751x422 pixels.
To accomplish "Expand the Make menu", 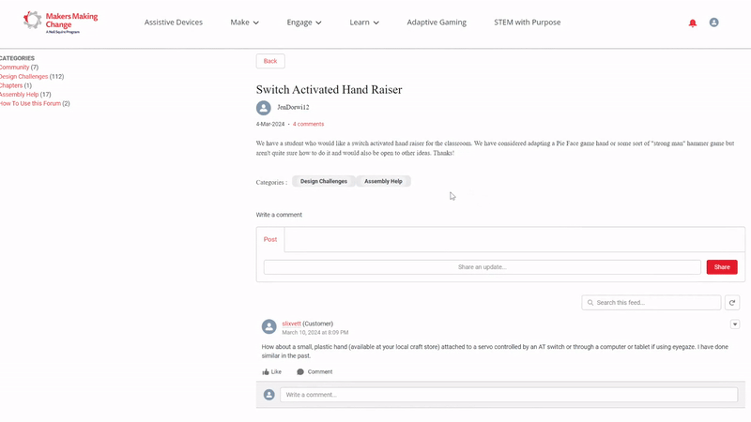I will click(x=245, y=23).
